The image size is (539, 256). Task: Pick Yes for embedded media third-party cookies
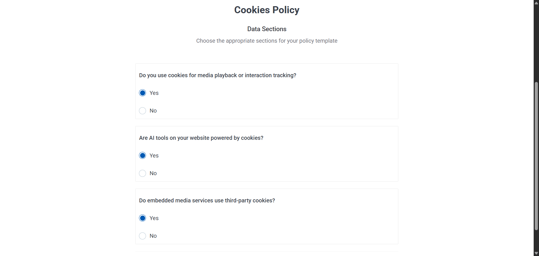143,218
